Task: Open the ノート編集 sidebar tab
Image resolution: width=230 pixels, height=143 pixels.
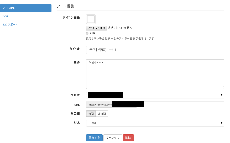Action: click(25, 8)
